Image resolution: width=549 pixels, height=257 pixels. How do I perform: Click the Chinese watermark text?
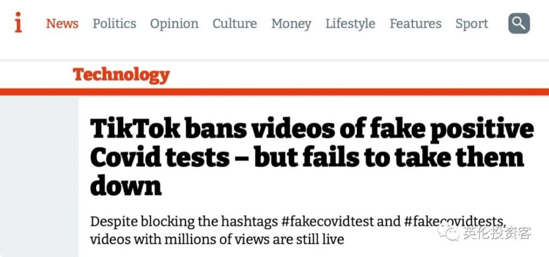pos(497,233)
